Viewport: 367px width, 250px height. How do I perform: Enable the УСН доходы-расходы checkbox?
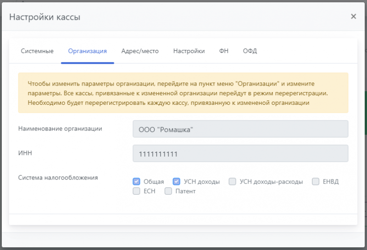pyautogui.click(x=233, y=181)
